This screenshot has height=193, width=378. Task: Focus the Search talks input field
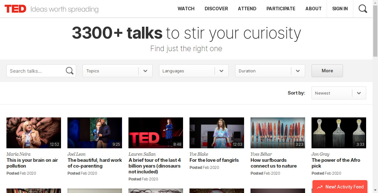pyautogui.click(x=41, y=71)
